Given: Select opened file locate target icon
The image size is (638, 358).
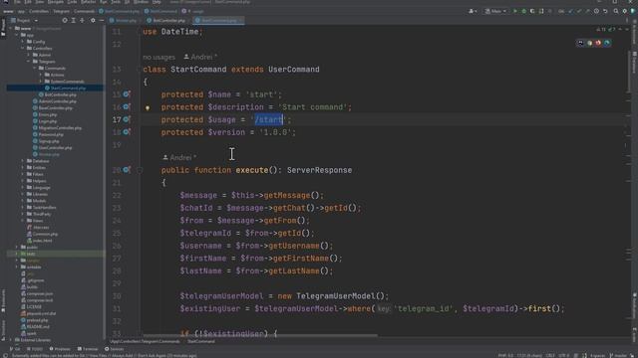Looking at the screenshot, I should coord(65,20).
